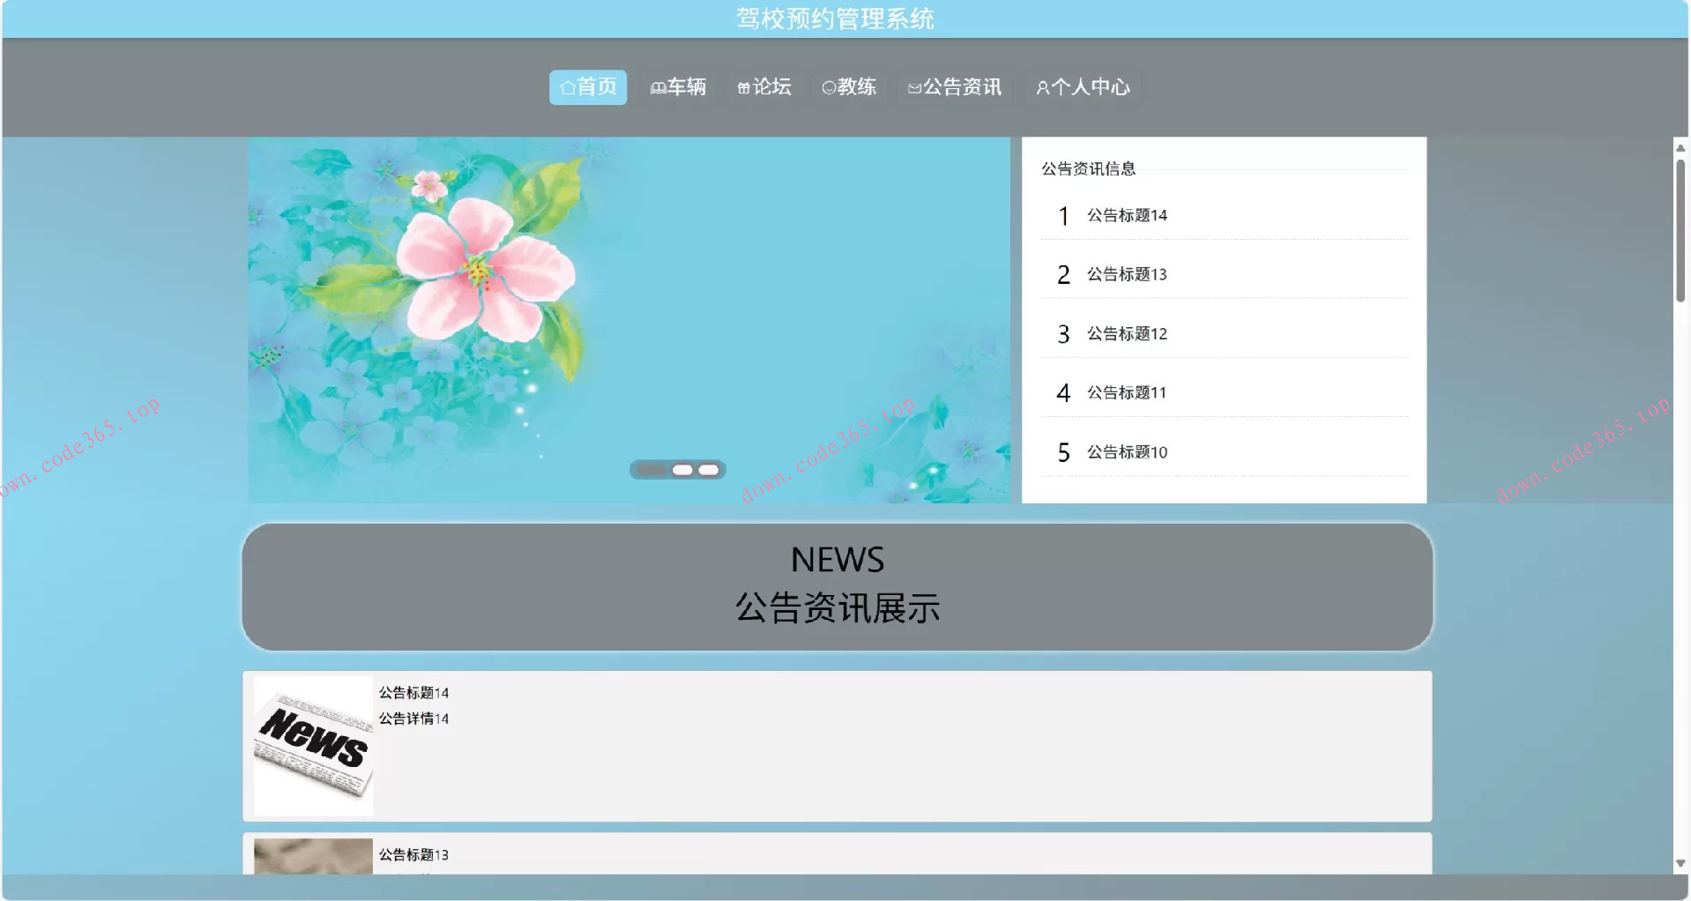The height and width of the screenshot is (901, 1691).
Task: Click the home icon beside 首页
Action: 569,87
